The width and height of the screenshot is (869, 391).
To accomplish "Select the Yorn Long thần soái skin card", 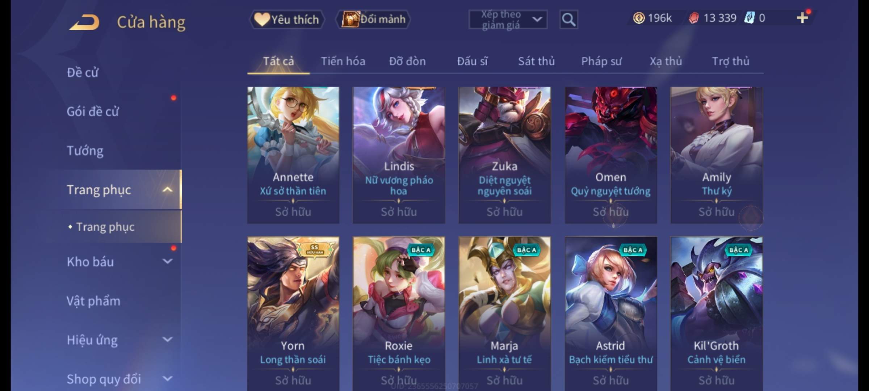I will point(293,314).
